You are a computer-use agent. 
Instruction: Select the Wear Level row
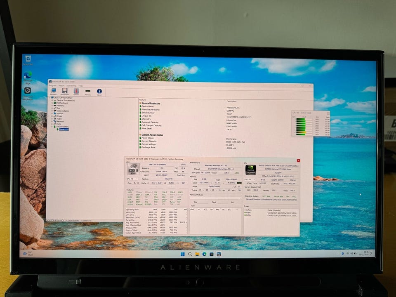(x=186, y=129)
